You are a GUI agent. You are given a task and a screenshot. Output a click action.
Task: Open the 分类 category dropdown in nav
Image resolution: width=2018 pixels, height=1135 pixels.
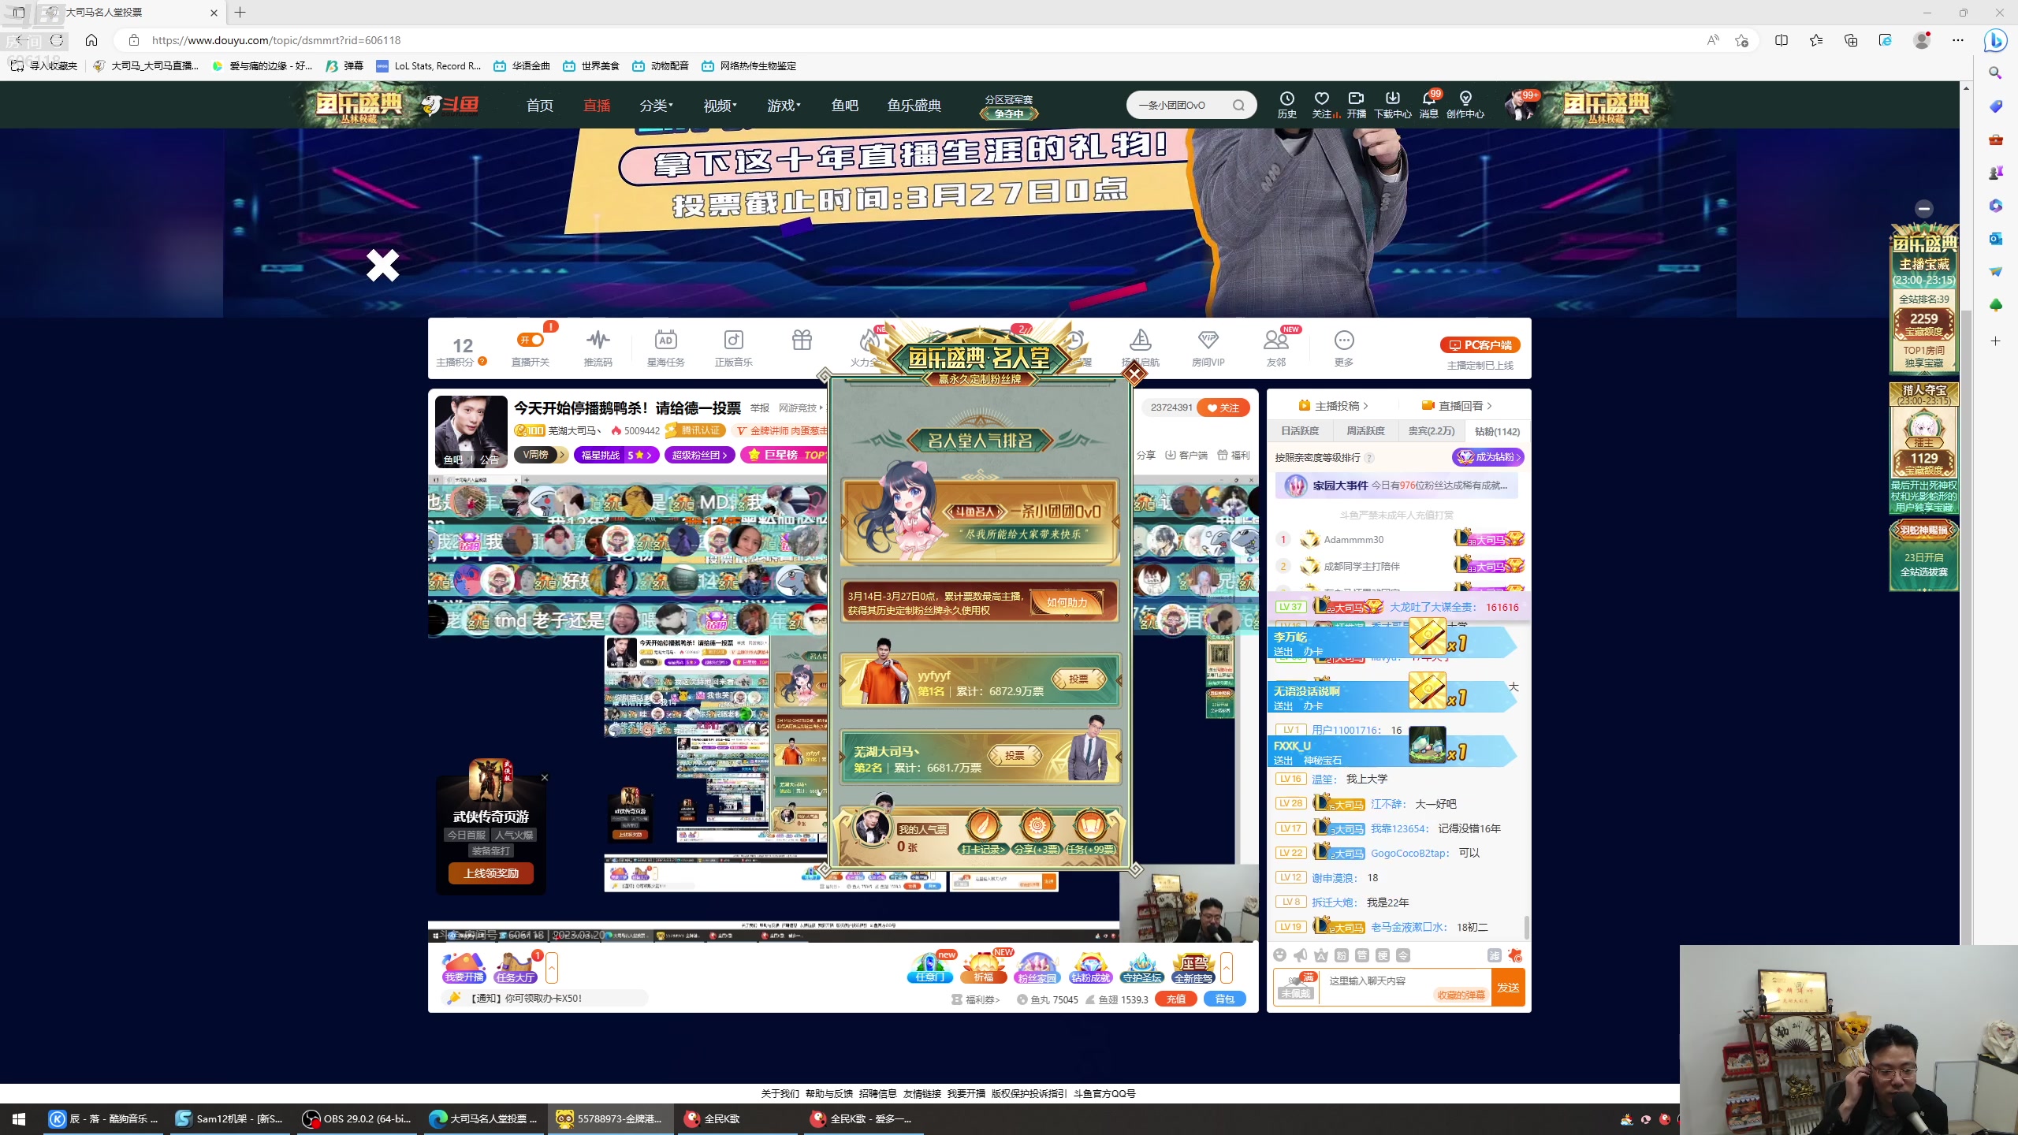656,106
